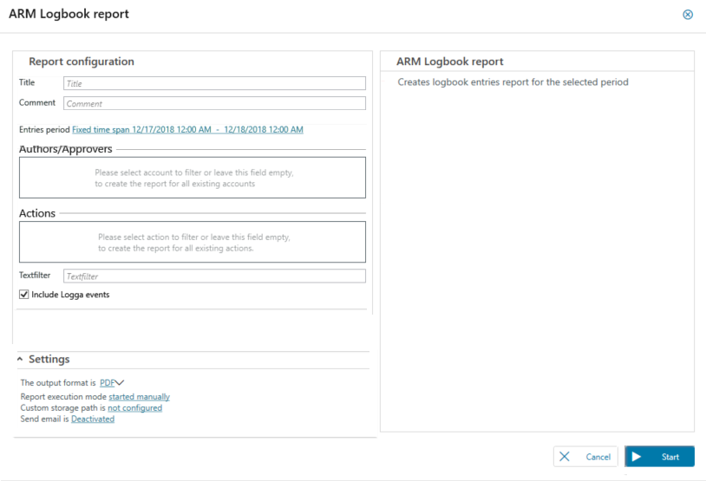Close the ARM Logbook report dialog
Image resolution: width=706 pixels, height=481 pixels.
coord(688,15)
